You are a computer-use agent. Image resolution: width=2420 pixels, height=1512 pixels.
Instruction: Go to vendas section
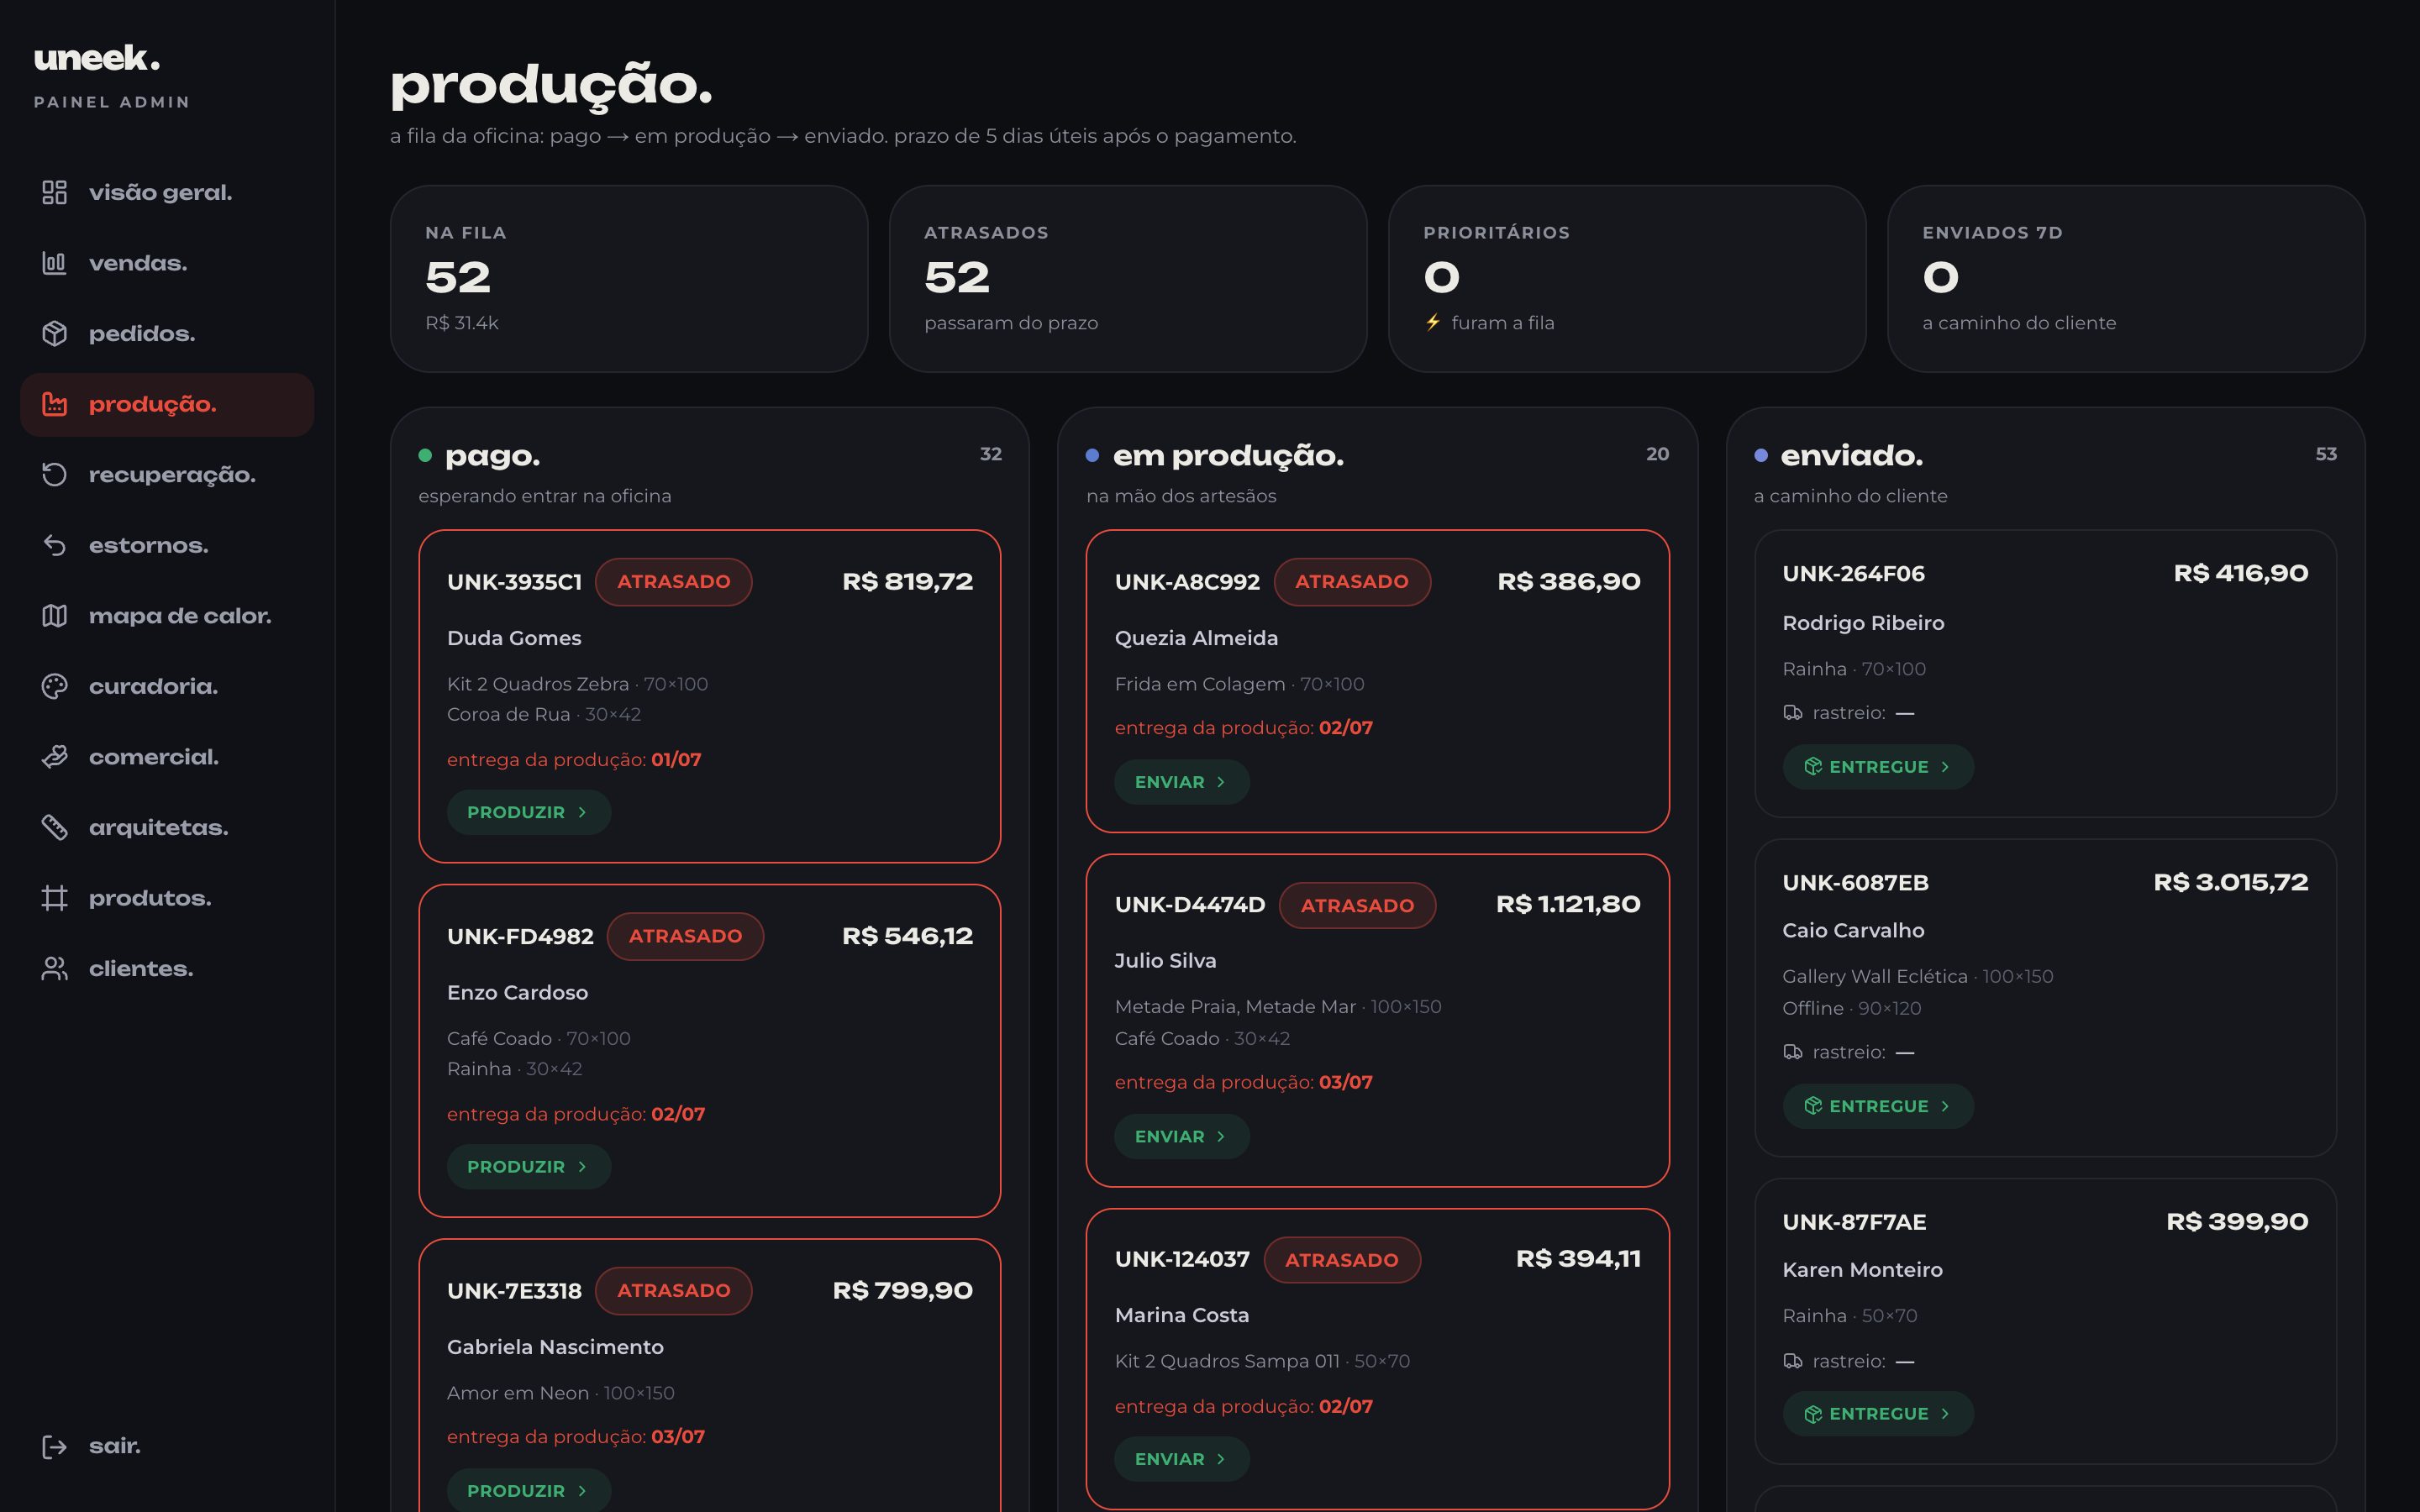(x=167, y=263)
